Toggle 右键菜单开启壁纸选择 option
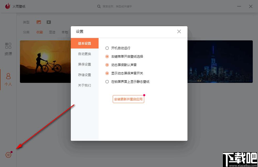258x167 pixels. click(x=107, y=56)
